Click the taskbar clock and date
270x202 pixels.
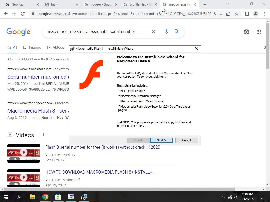pos(247,197)
